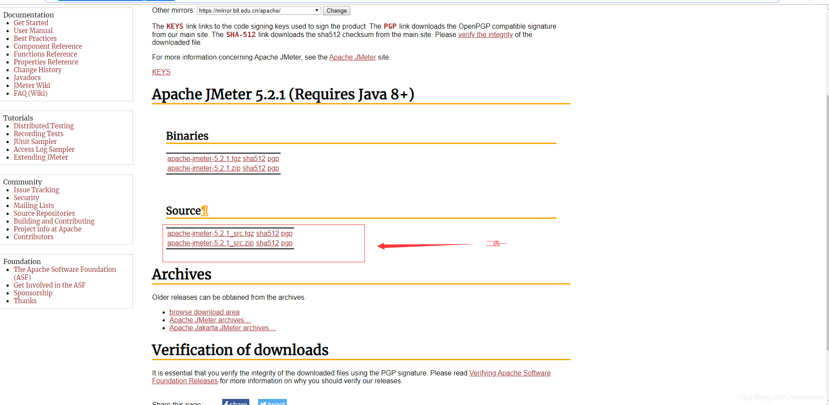Open pgp for apache-jmeter-5.2.1_src.zip
The image size is (829, 405).
pos(287,243)
